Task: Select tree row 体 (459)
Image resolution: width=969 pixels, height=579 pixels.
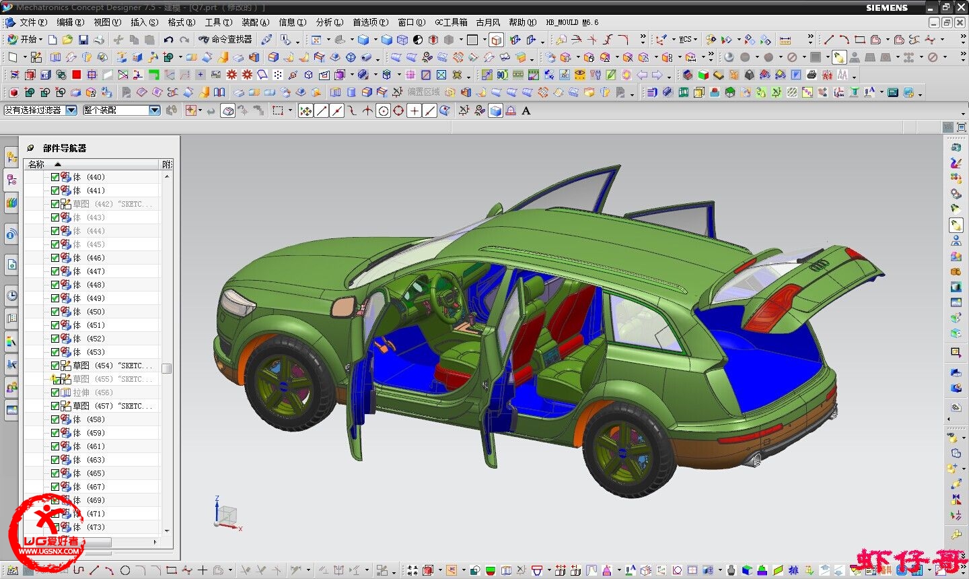Action: point(92,433)
